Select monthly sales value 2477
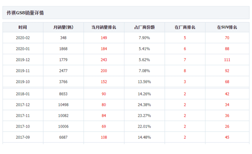The image size is (252, 154). pos(63,71)
